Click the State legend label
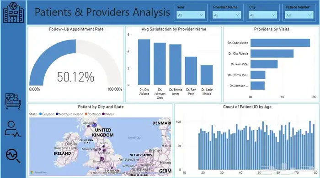Image resolution: width=320 pixels, height=178 pixels. (x=33, y=114)
